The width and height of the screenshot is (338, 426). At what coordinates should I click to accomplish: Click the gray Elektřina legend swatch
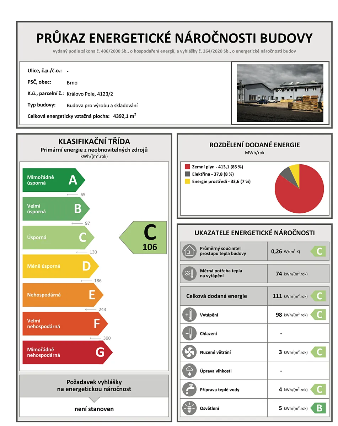(187, 174)
